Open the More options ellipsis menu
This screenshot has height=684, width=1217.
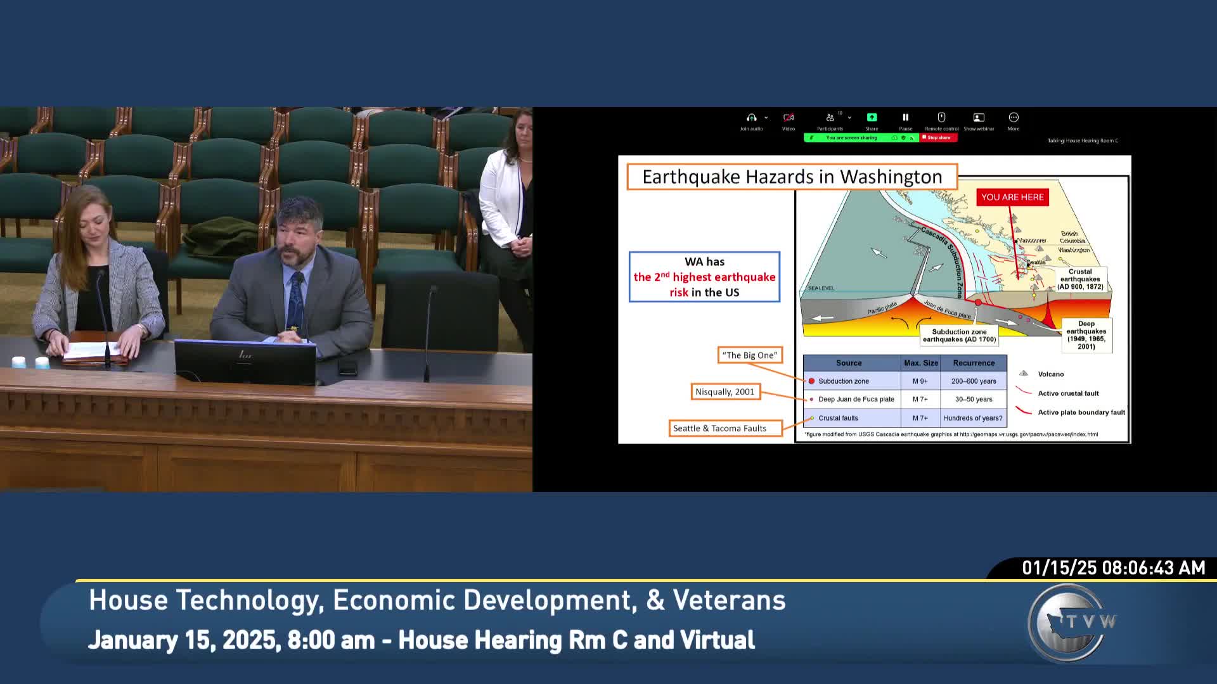point(1014,117)
